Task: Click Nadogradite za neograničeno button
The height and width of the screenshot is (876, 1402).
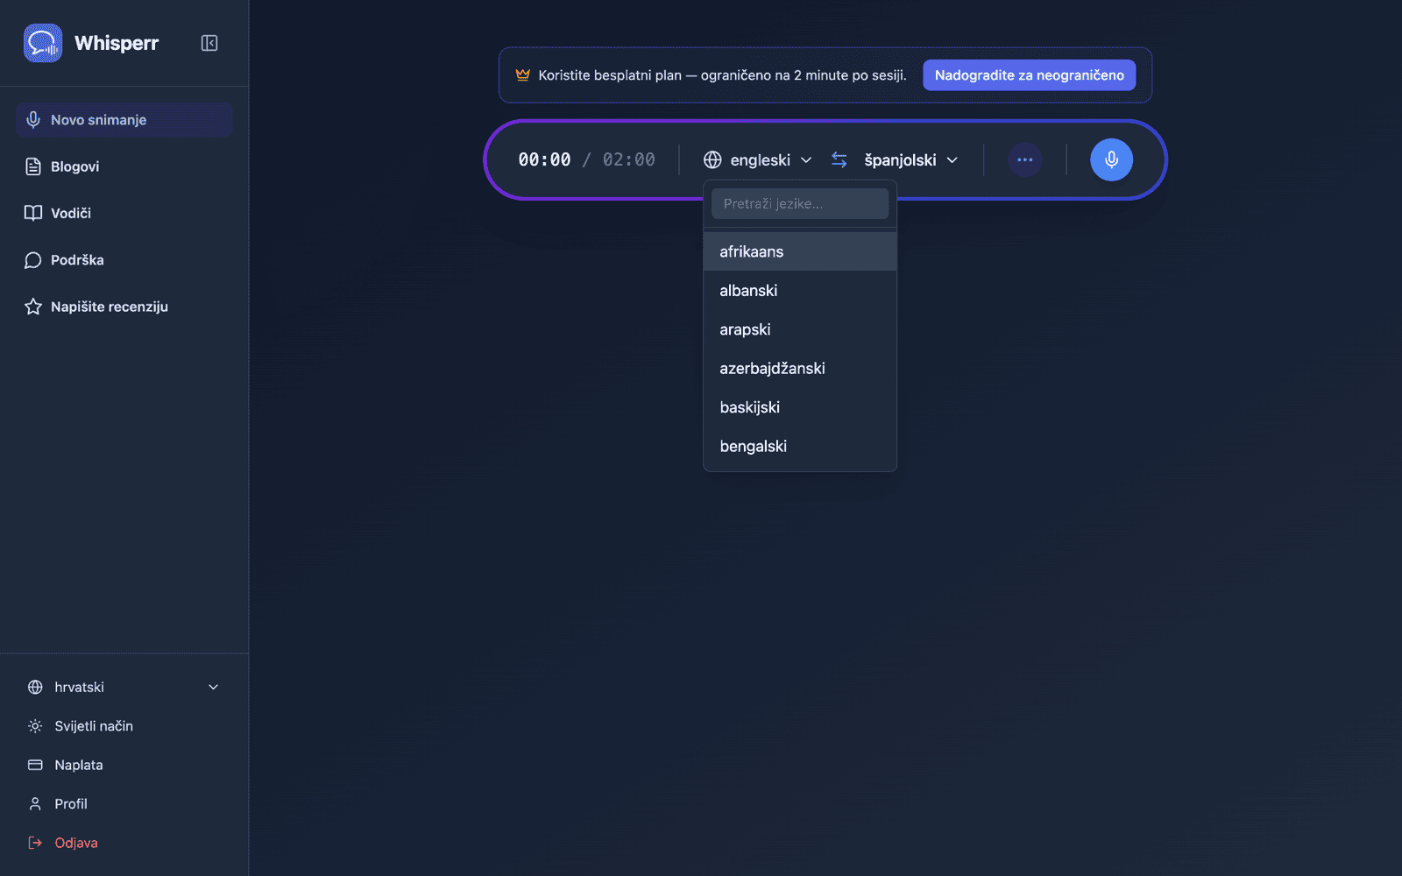Action: [1029, 75]
